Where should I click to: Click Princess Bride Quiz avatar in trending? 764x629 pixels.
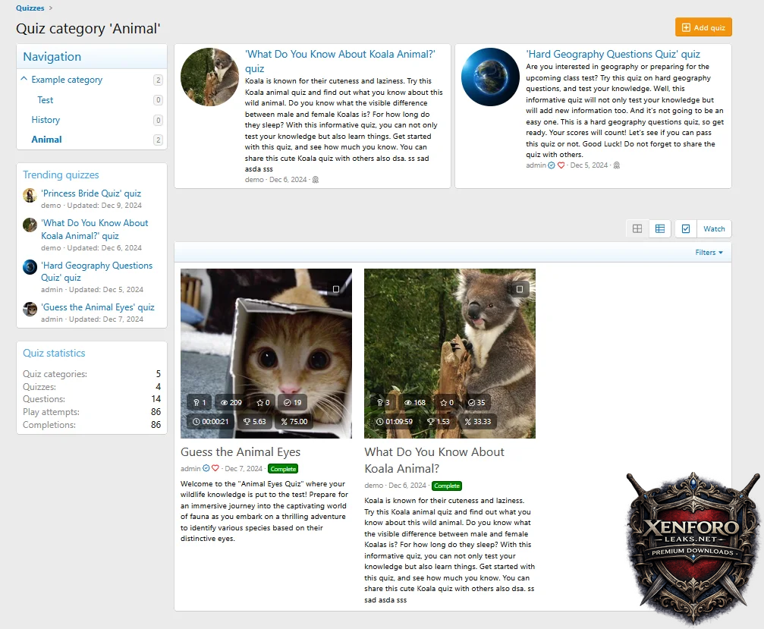pyautogui.click(x=30, y=195)
